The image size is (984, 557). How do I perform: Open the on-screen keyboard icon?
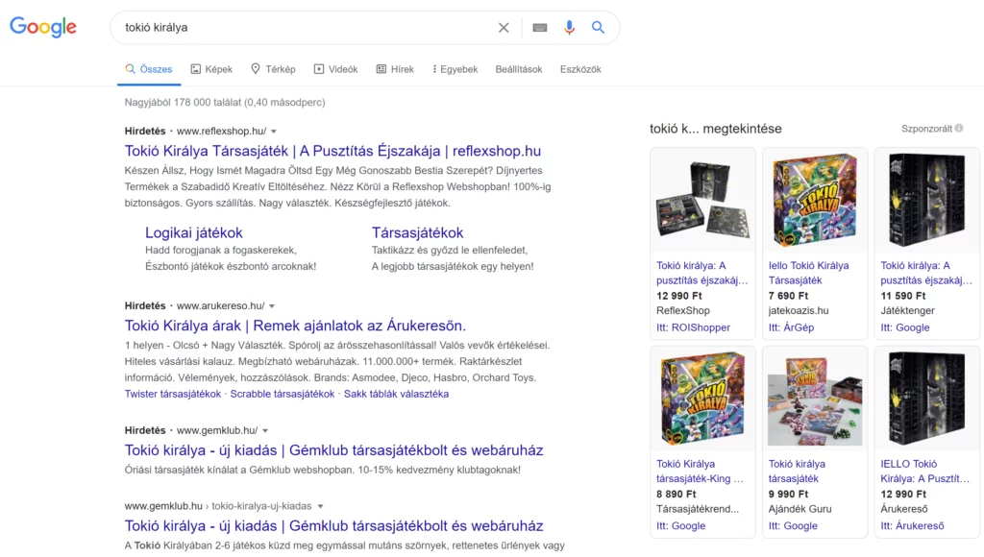(540, 28)
